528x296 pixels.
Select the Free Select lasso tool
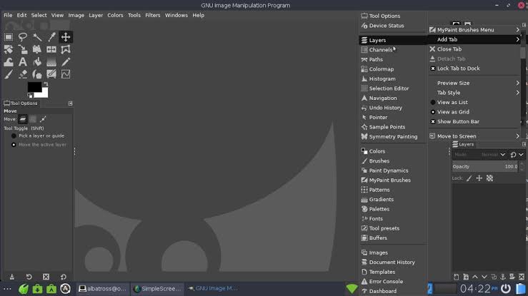[23, 37]
